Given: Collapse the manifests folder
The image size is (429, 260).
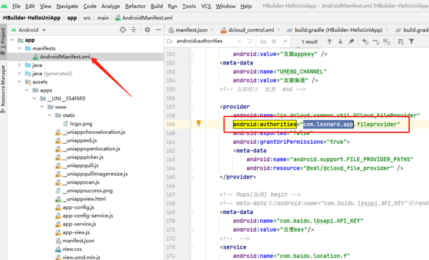Looking at the screenshot, I should (19, 48).
